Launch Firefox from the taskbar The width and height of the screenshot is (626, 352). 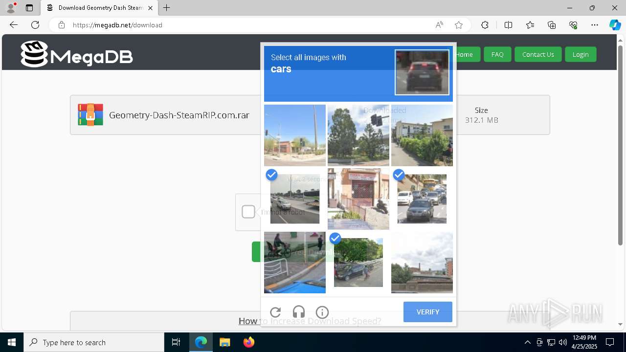pos(249,342)
